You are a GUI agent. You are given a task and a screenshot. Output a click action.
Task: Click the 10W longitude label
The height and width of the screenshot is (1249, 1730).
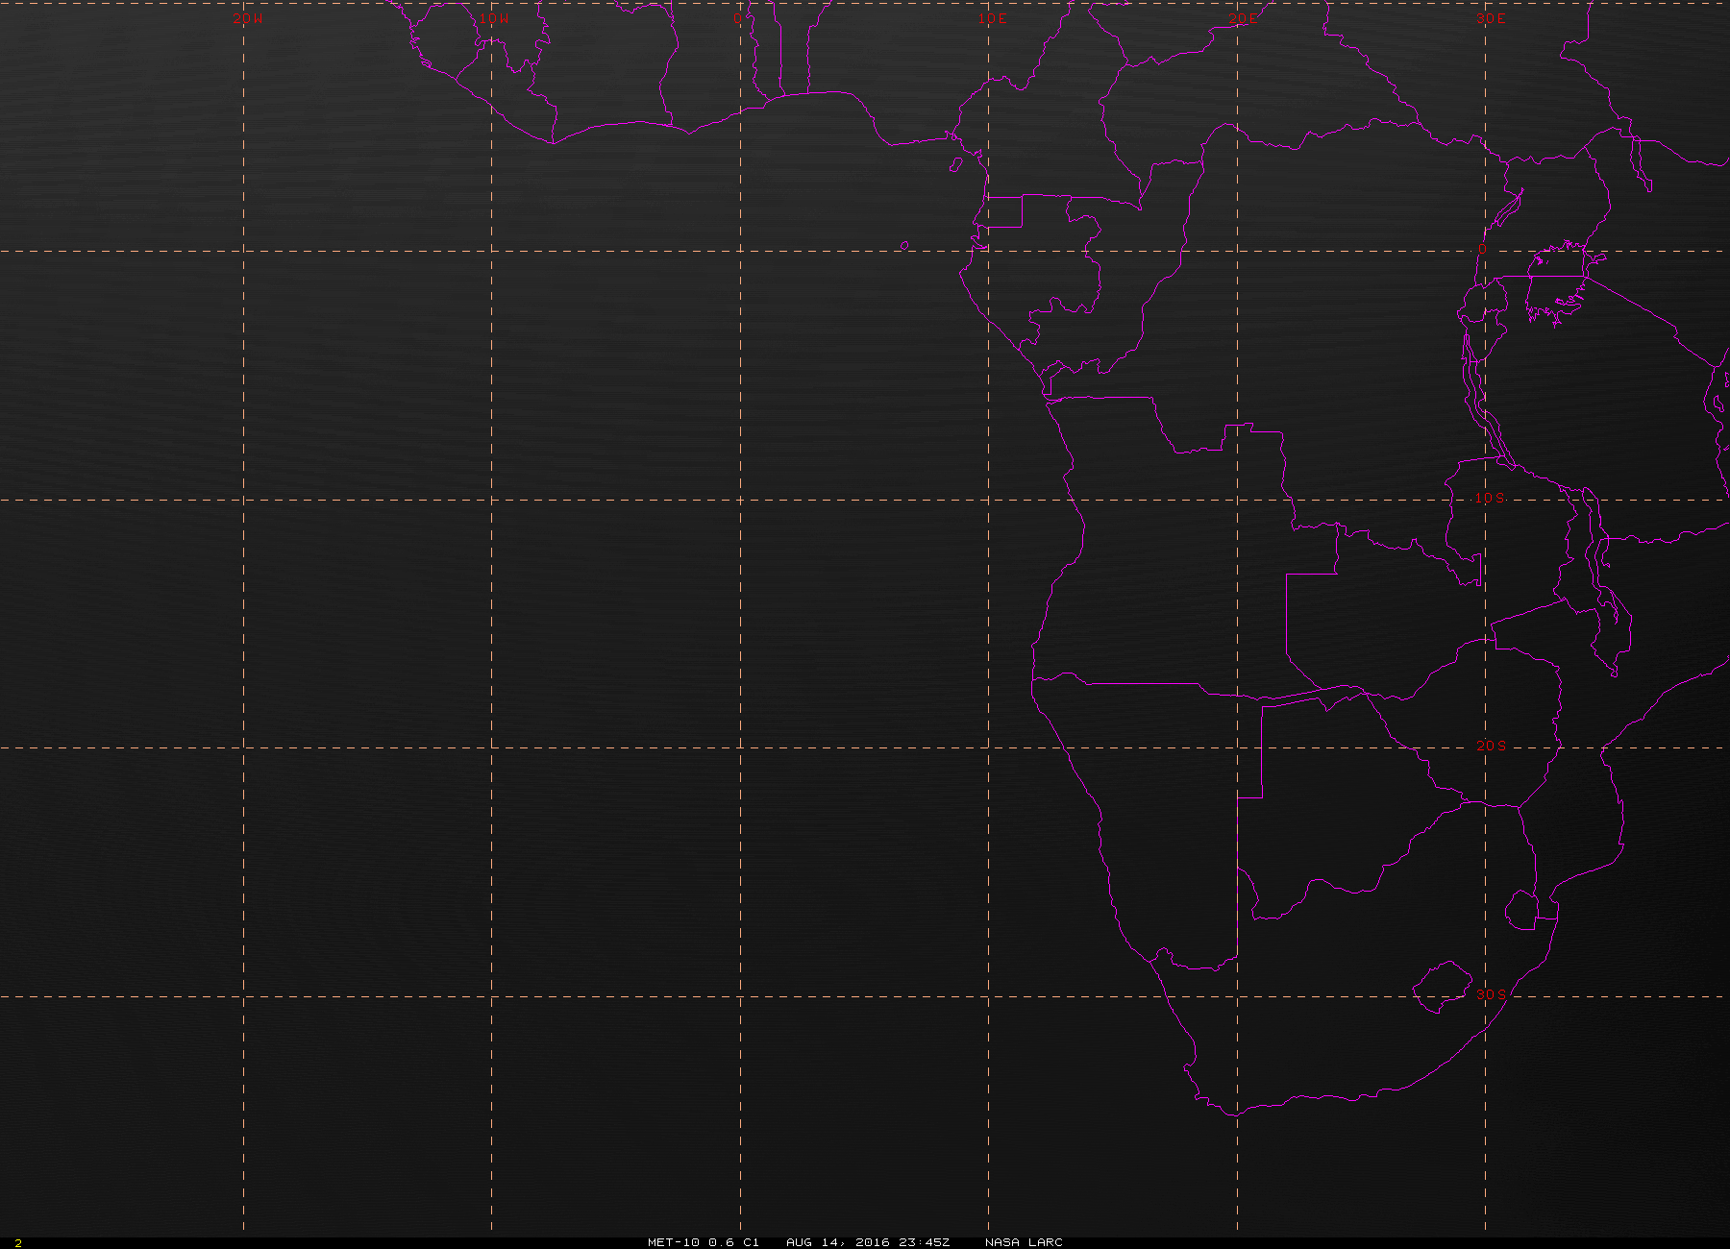pyautogui.click(x=494, y=18)
